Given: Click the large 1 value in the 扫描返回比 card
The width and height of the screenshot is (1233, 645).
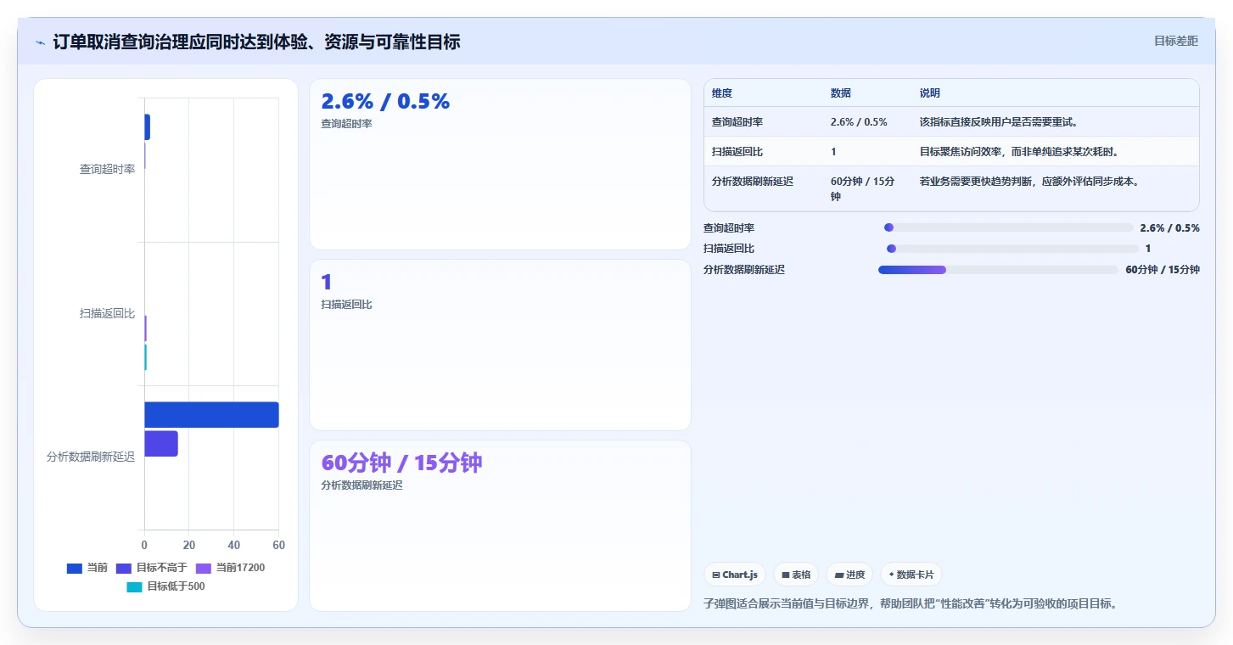Looking at the screenshot, I should (327, 283).
